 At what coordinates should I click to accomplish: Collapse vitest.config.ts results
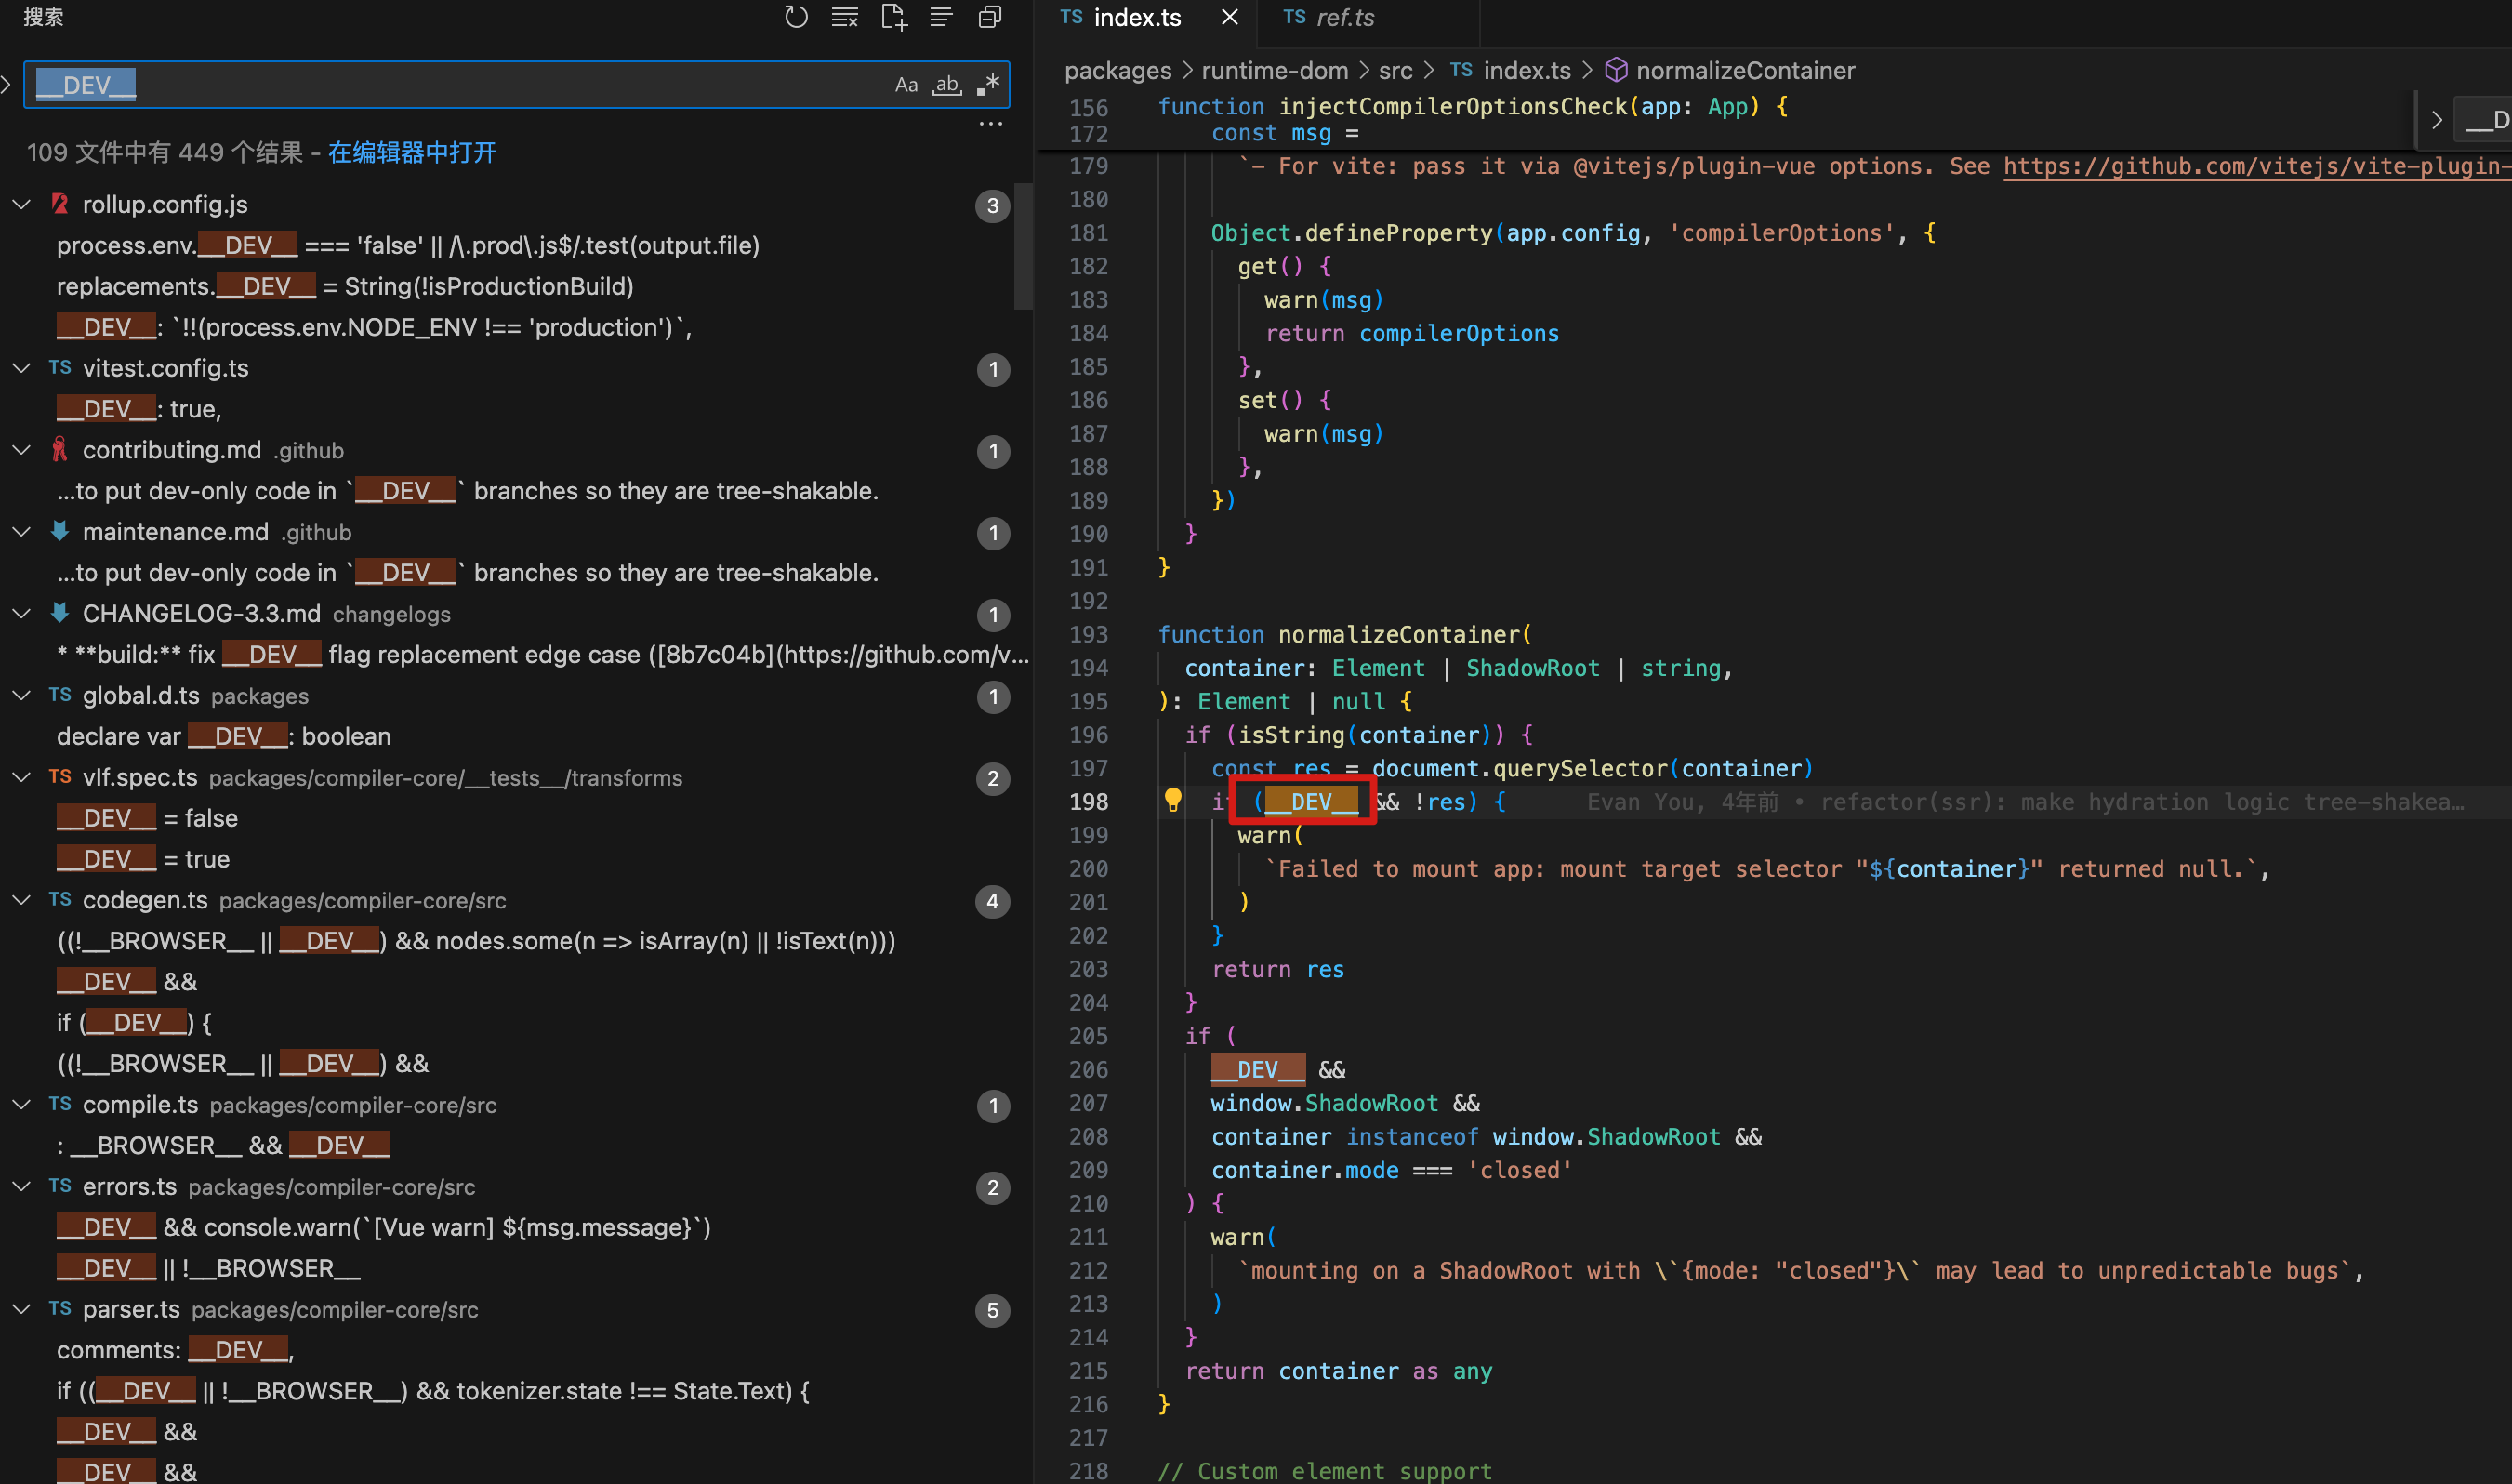pyautogui.click(x=21, y=368)
